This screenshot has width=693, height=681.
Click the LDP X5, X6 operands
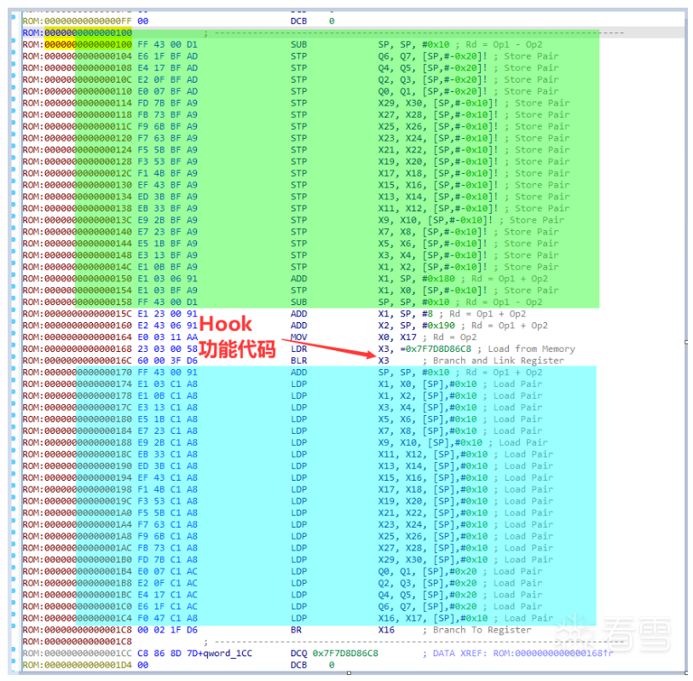tap(427, 419)
